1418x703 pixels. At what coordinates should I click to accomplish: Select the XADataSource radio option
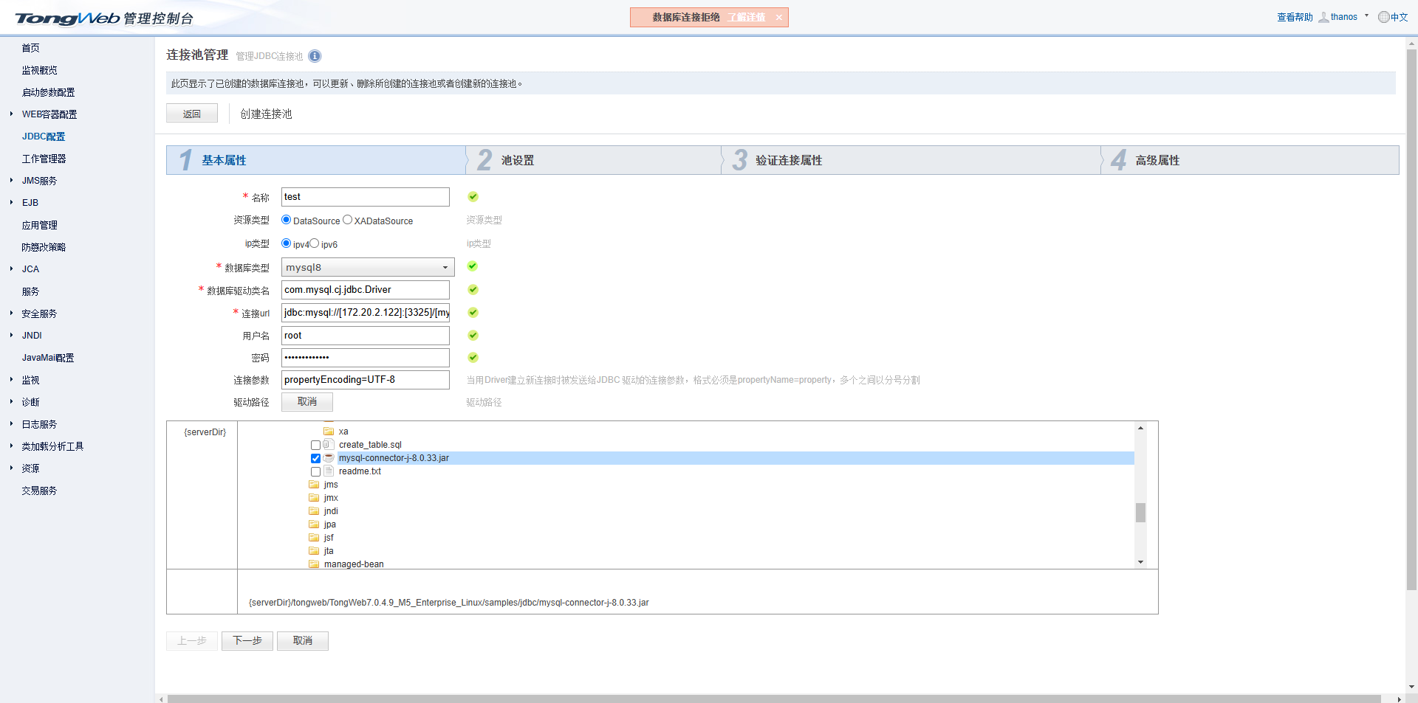click(x=348, y=220)
